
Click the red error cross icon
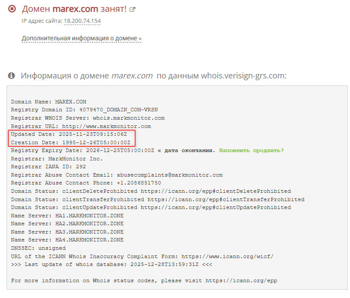[x=12, y=9]
